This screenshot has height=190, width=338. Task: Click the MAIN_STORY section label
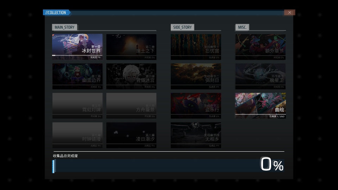tap(64, 27)
